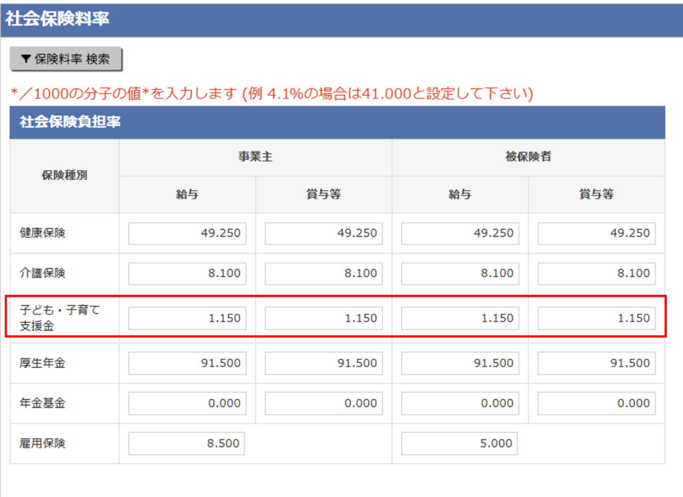The width and height of the screenshot is (683, 497).
Task: Click employer salary field for 厚生年金
Action: pyautogui.click(x=187, y=364)
